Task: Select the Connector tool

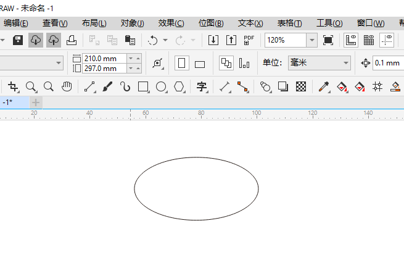Action: [x=243, y=86]
